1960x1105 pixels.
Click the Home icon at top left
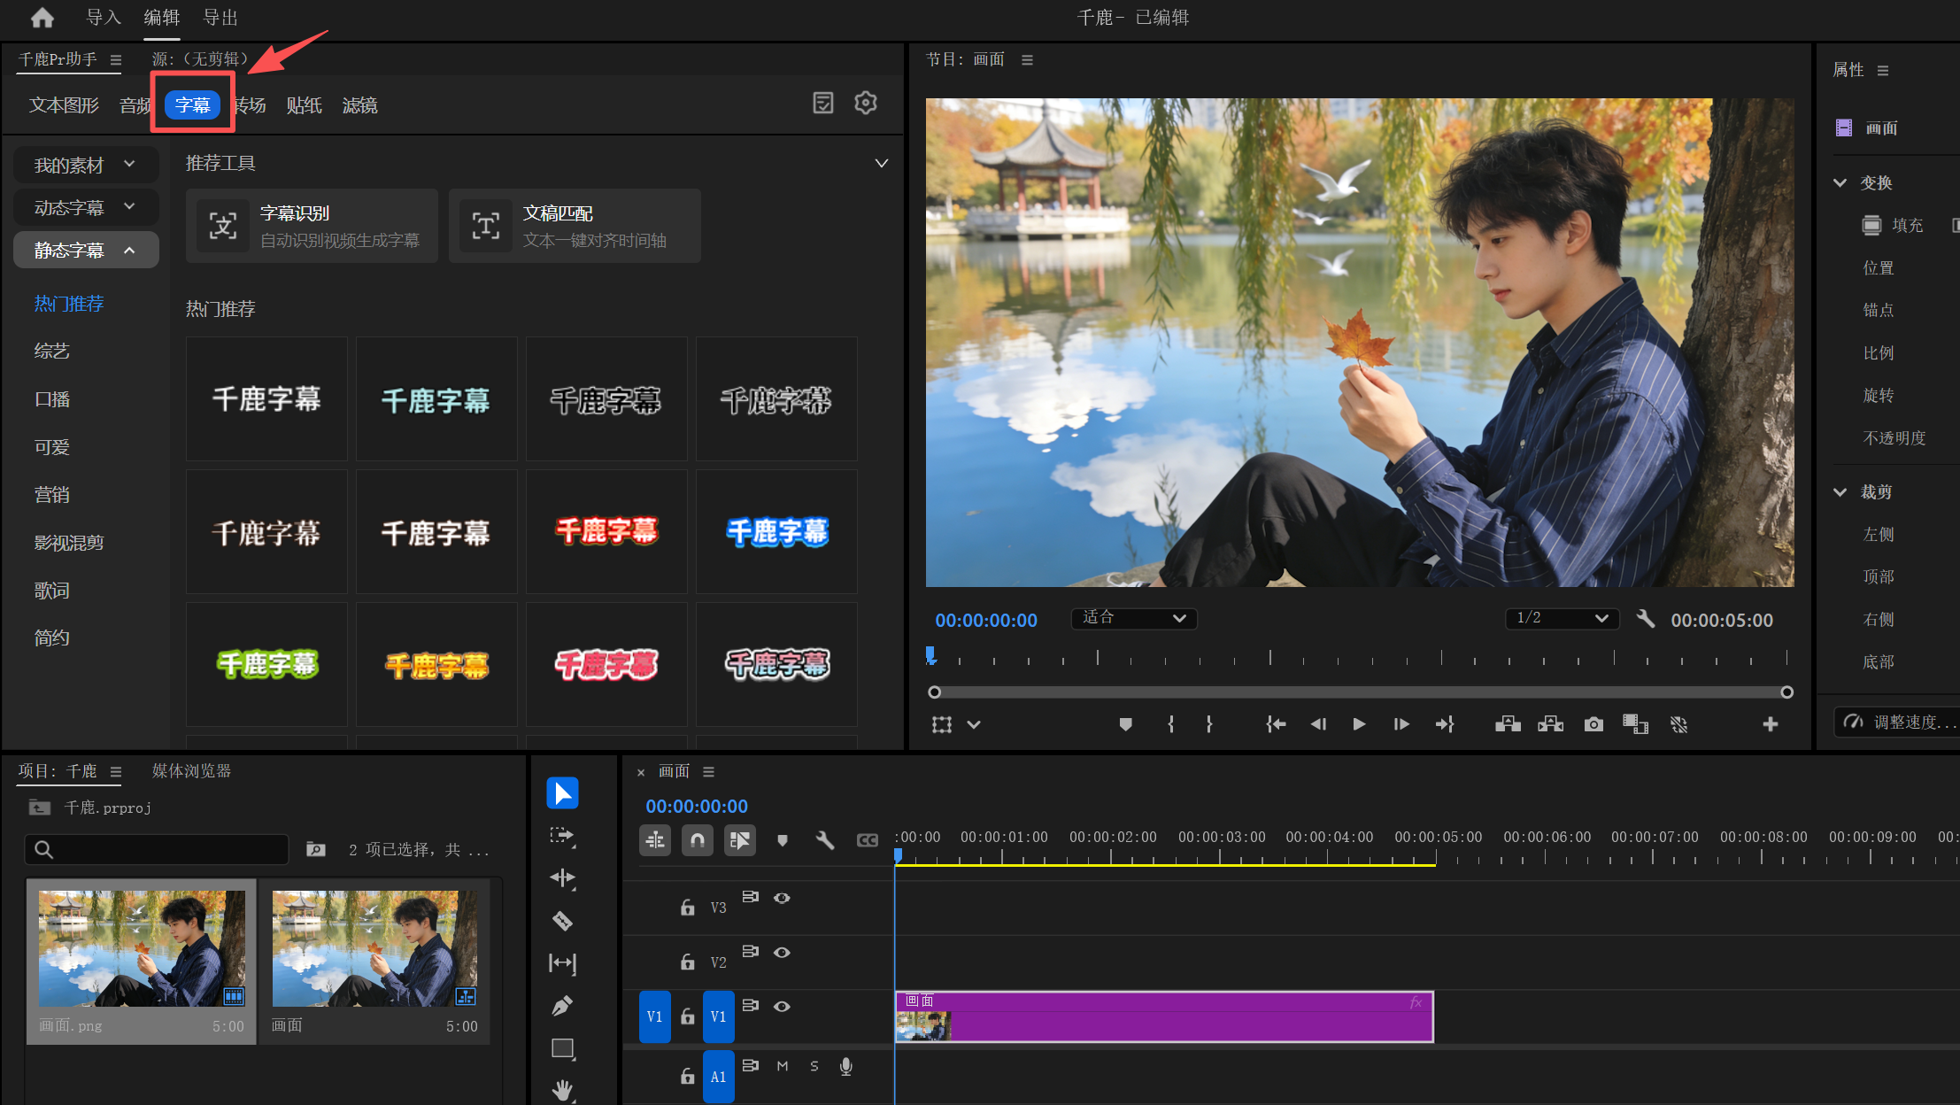(42, 18)
